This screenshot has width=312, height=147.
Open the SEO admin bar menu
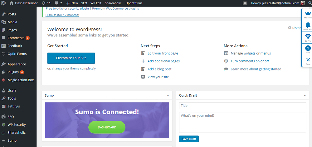pyautogui.click(x=84, y=3)
